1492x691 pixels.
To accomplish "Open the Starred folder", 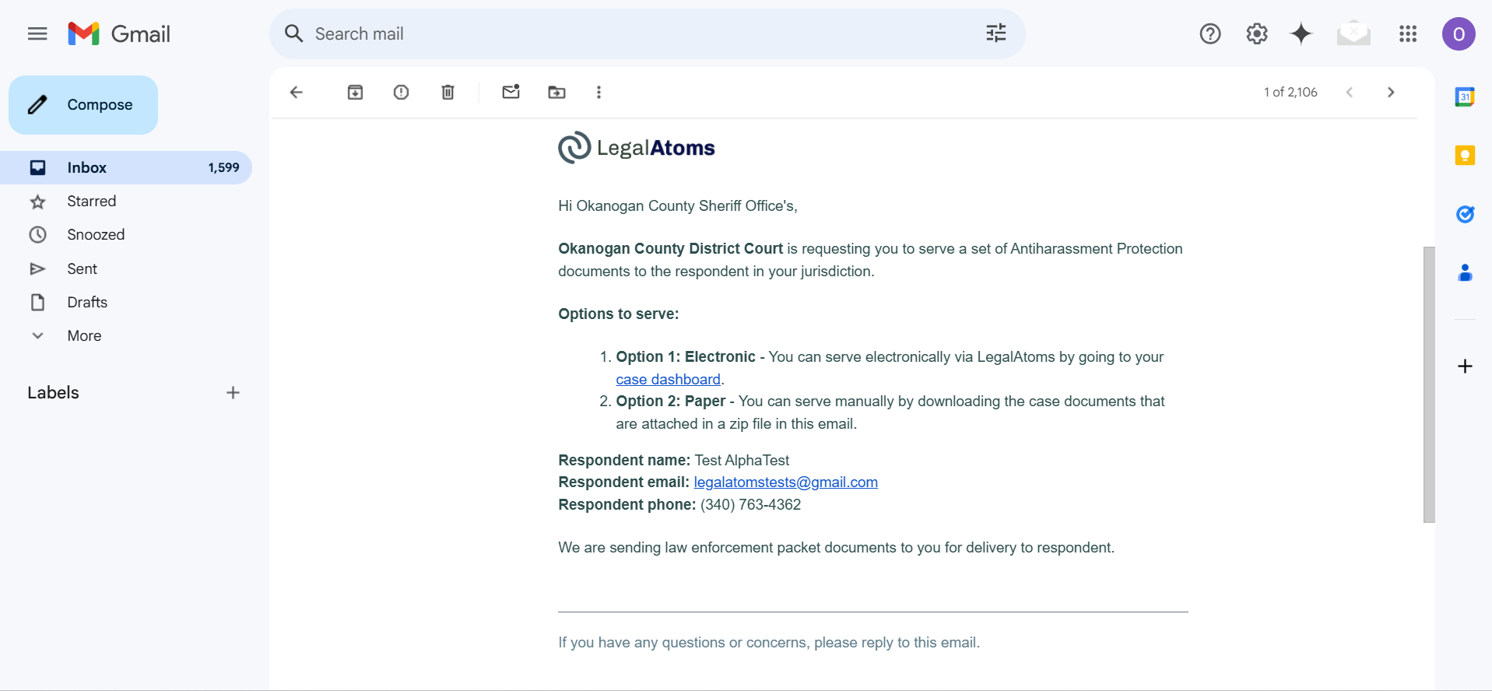I will pos(126,202).
